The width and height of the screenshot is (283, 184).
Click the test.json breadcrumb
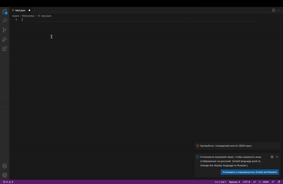[x=45, y=16]
